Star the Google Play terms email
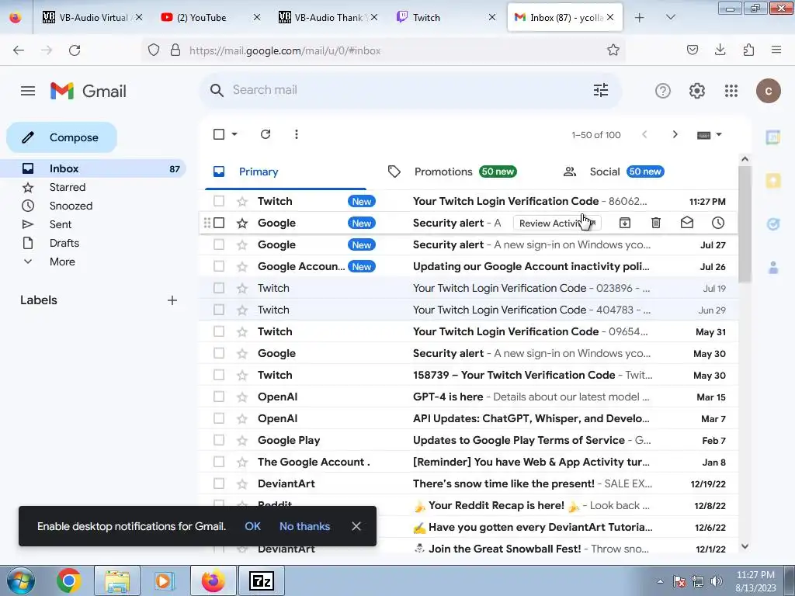The image size is (795, 596). click(242, 441)
